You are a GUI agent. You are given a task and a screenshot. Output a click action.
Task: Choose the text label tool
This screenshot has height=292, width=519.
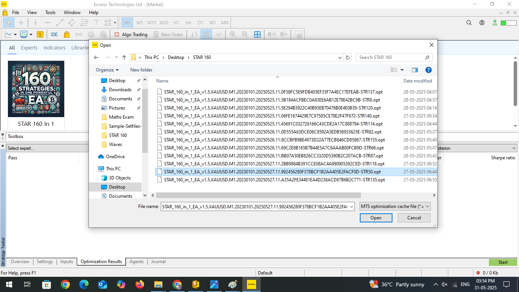(x=96, y=22)
